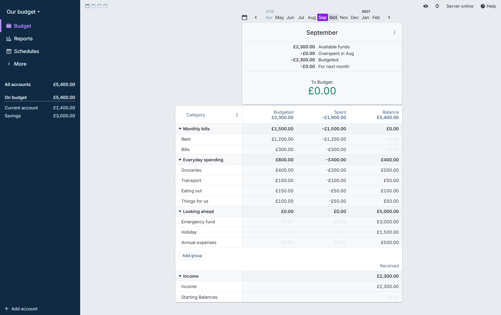The height and width of the screenshot is (315, 501).
Task: Click the To Budget £0.00 amount
Action: tap(322, 91)
